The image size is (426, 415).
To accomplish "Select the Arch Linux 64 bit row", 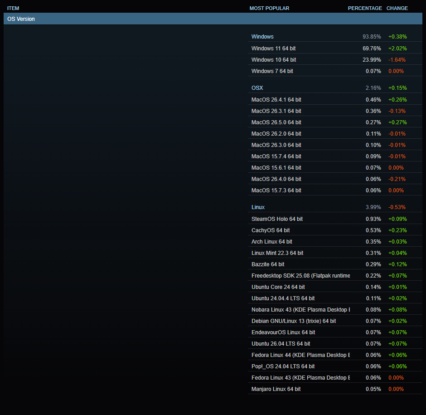I will (335, 241).
